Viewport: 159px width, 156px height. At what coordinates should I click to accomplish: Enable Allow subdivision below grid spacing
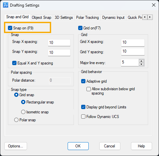(88, 89)
